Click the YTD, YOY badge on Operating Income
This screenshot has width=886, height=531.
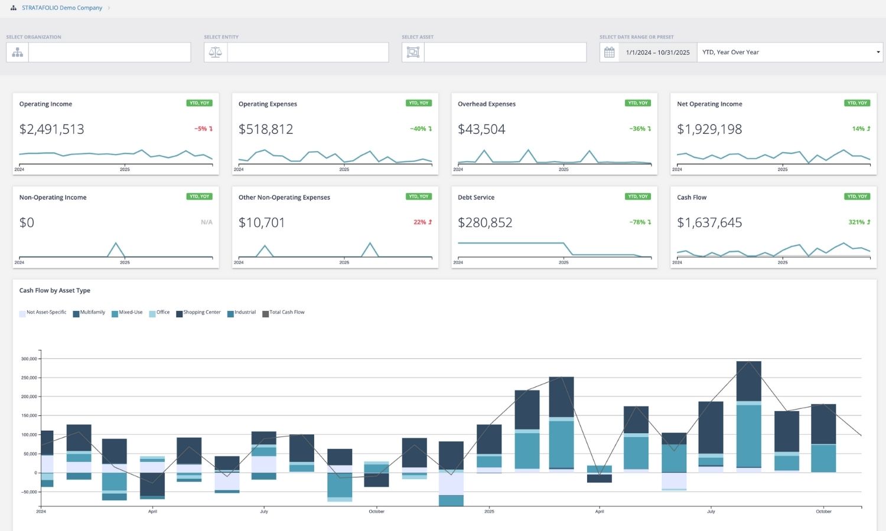[199, 103]
